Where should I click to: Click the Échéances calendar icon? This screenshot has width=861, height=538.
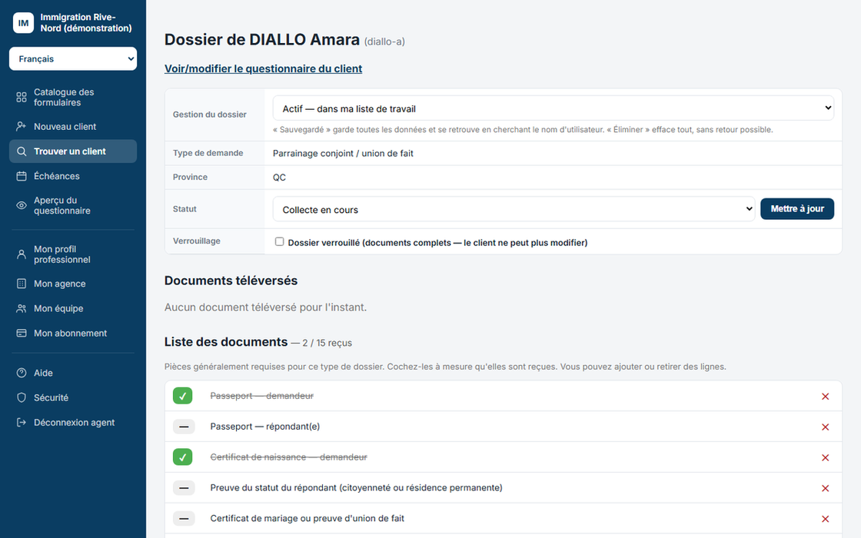tap(22, 176)
